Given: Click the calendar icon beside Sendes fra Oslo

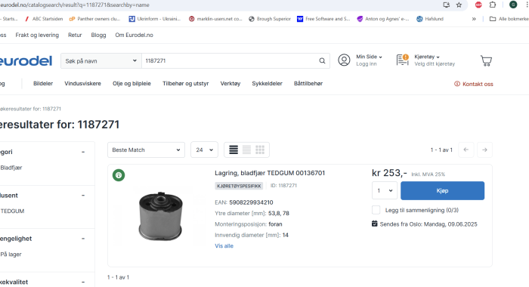Looking at the screenshot, I should pyautogui.click(x=375, y=224).
